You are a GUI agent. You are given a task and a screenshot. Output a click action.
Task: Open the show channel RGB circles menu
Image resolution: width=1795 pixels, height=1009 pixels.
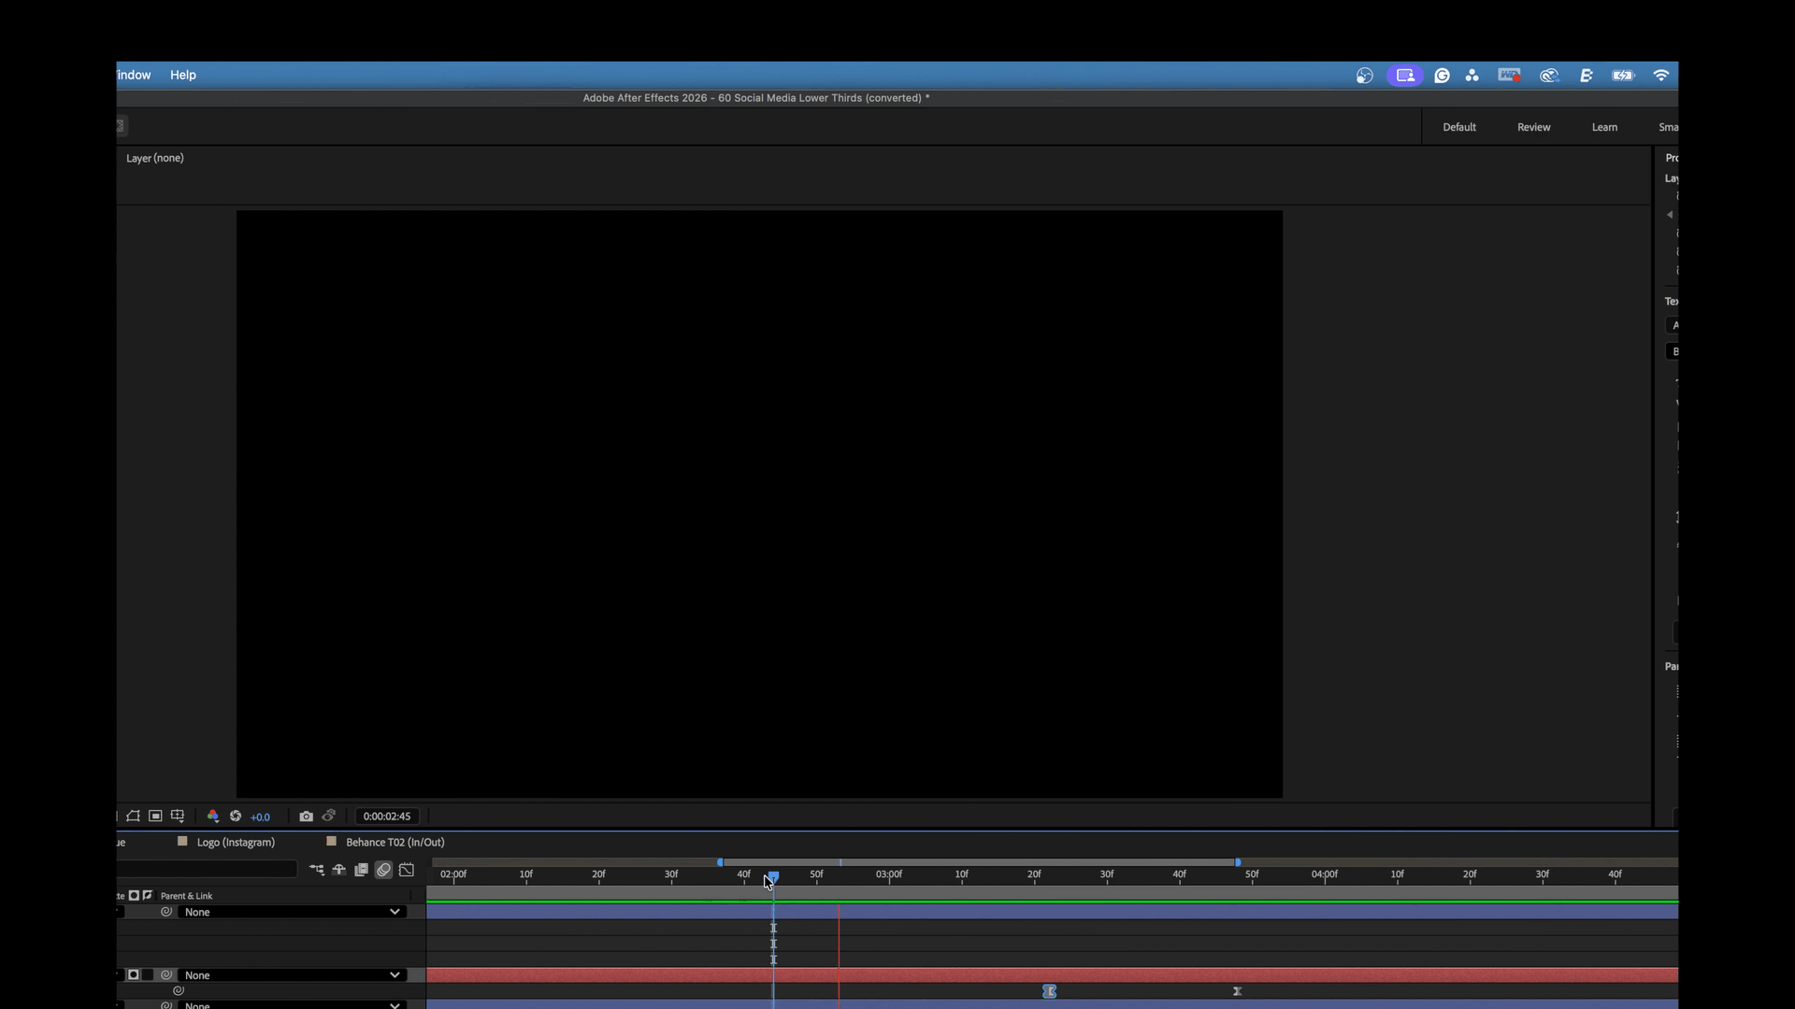click(x=212, y=816)
